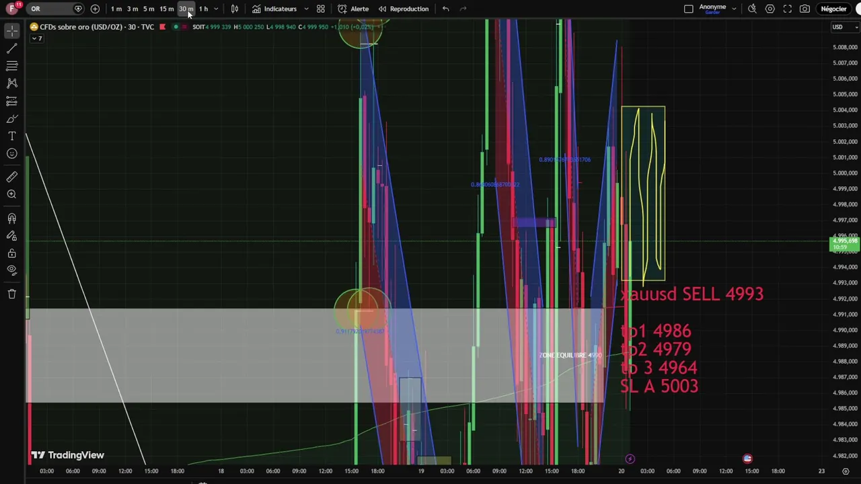This screenshot has width=861, height=484.
Task: Click the Garder save link
Action: click(x=711, y=13)
